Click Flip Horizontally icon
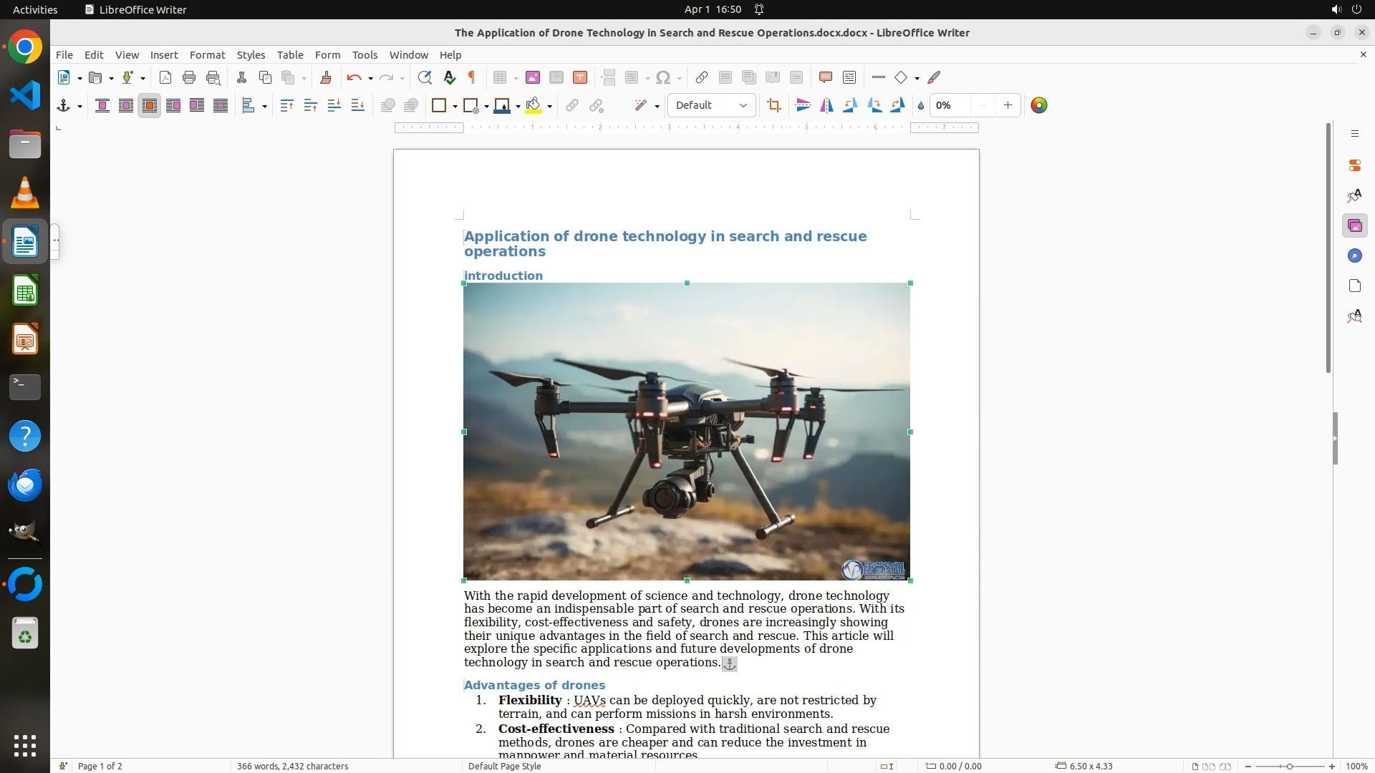This screenshot has height=773, width=1375. 826,106
